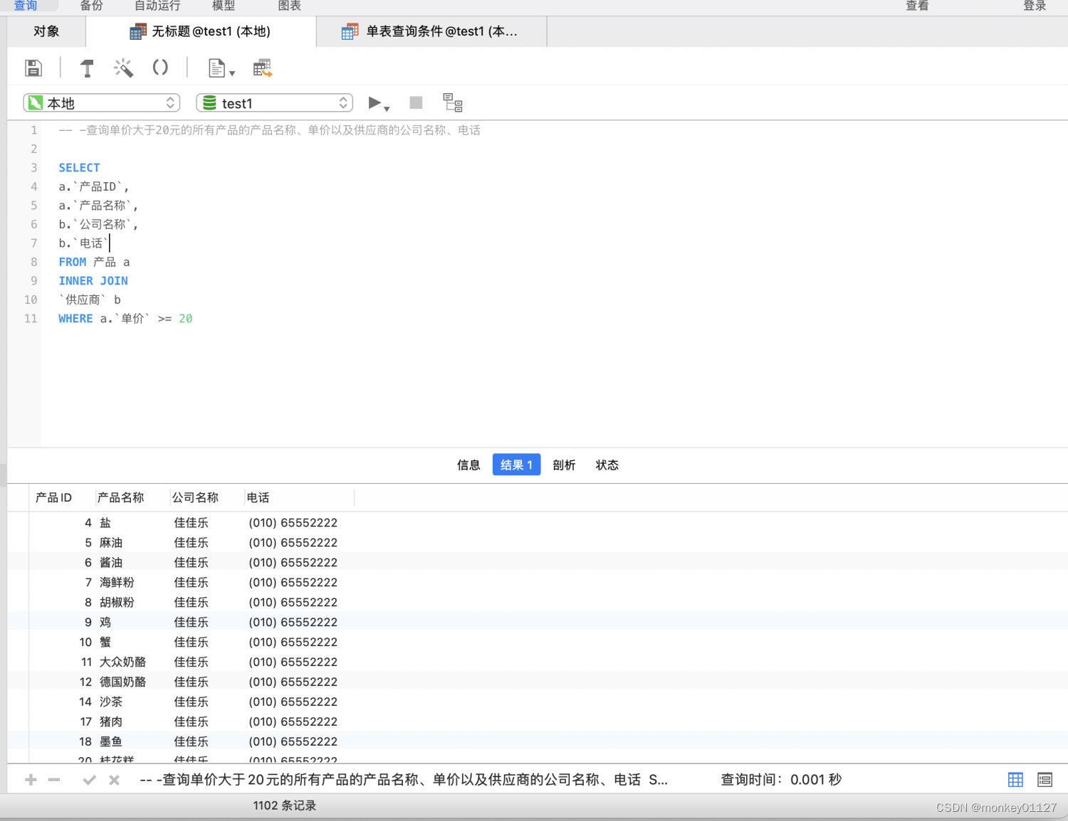The height and width of the screenshot is (821, 1068).
Task: Click the 查询 toolbar item
Action: tap(26, 6)
